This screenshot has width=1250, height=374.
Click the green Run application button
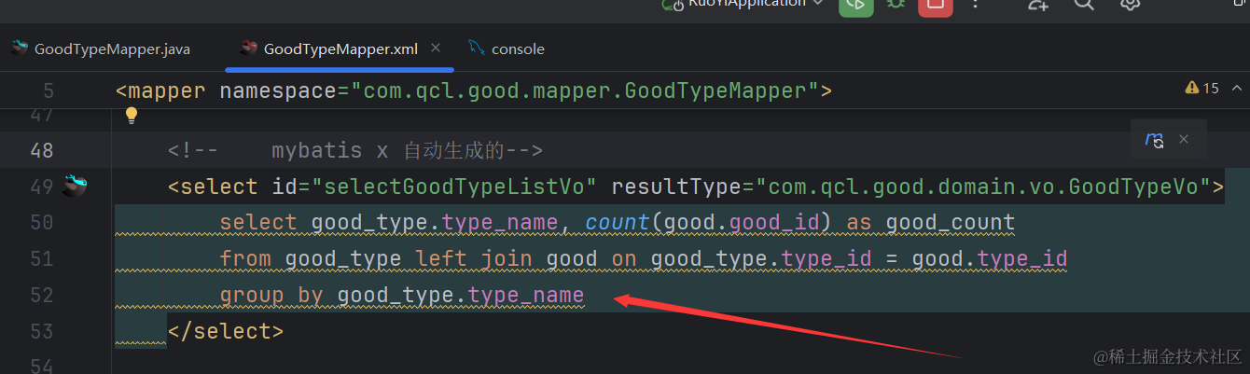(x=855, y=6)
